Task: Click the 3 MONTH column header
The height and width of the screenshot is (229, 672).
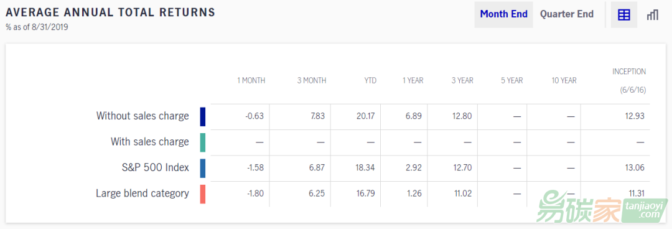Action: (x=312, y=81)
